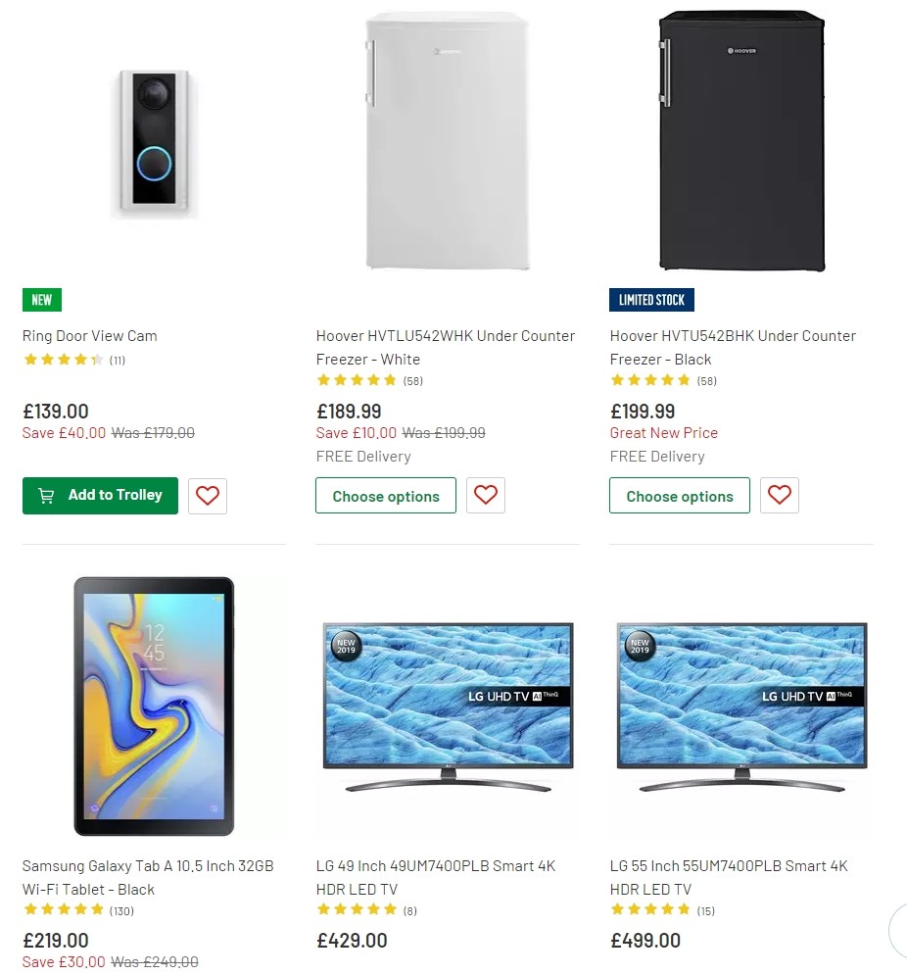The width and height of the screenshot is (907, 975).
Task: Click the trolley icon in Add to Trolley
Action: tap(45, 496)
